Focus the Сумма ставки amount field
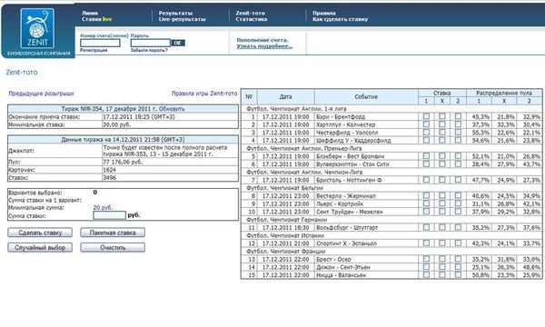The image size is (545, 327). 109,215
